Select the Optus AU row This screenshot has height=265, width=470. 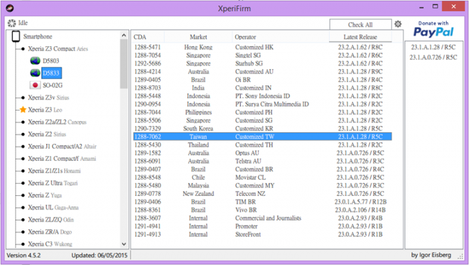[262, 153]
